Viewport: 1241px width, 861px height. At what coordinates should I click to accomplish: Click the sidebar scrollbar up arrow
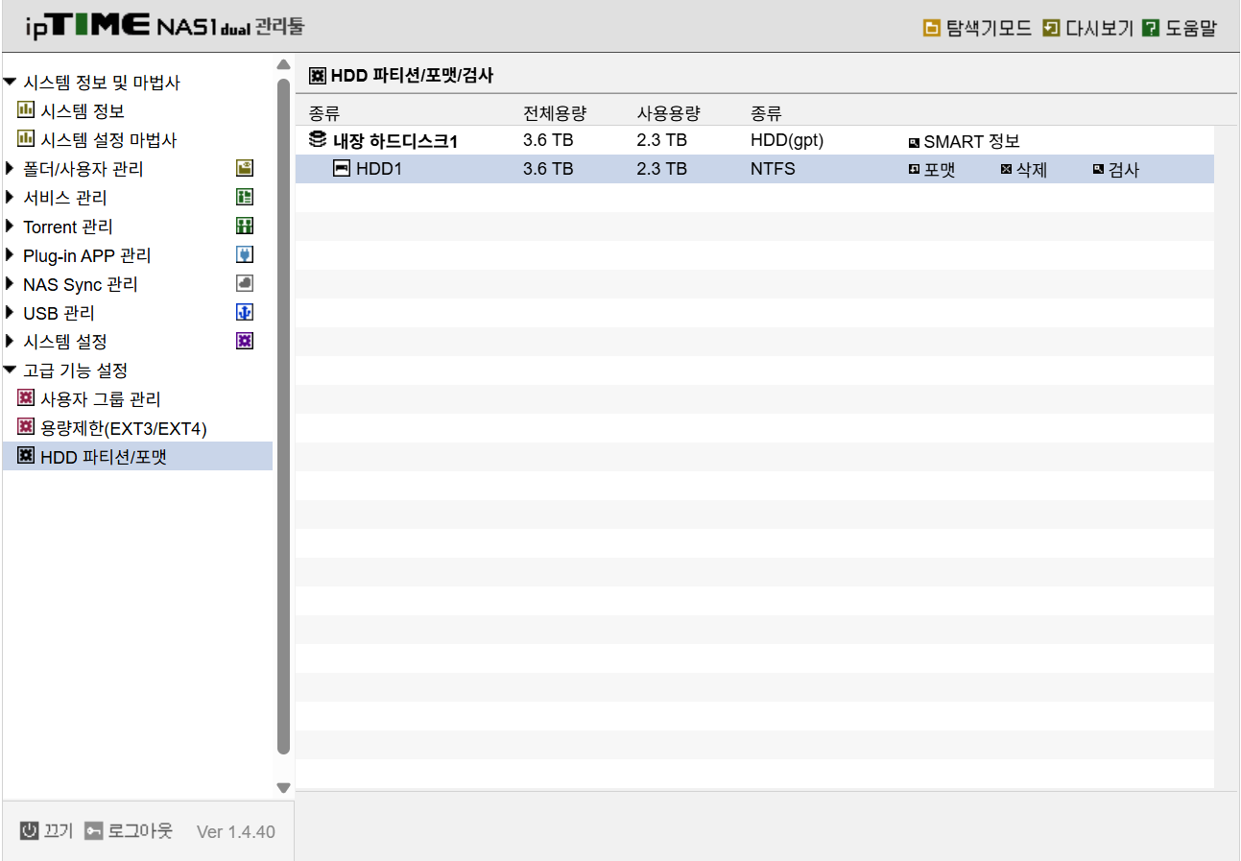(282, 64)
